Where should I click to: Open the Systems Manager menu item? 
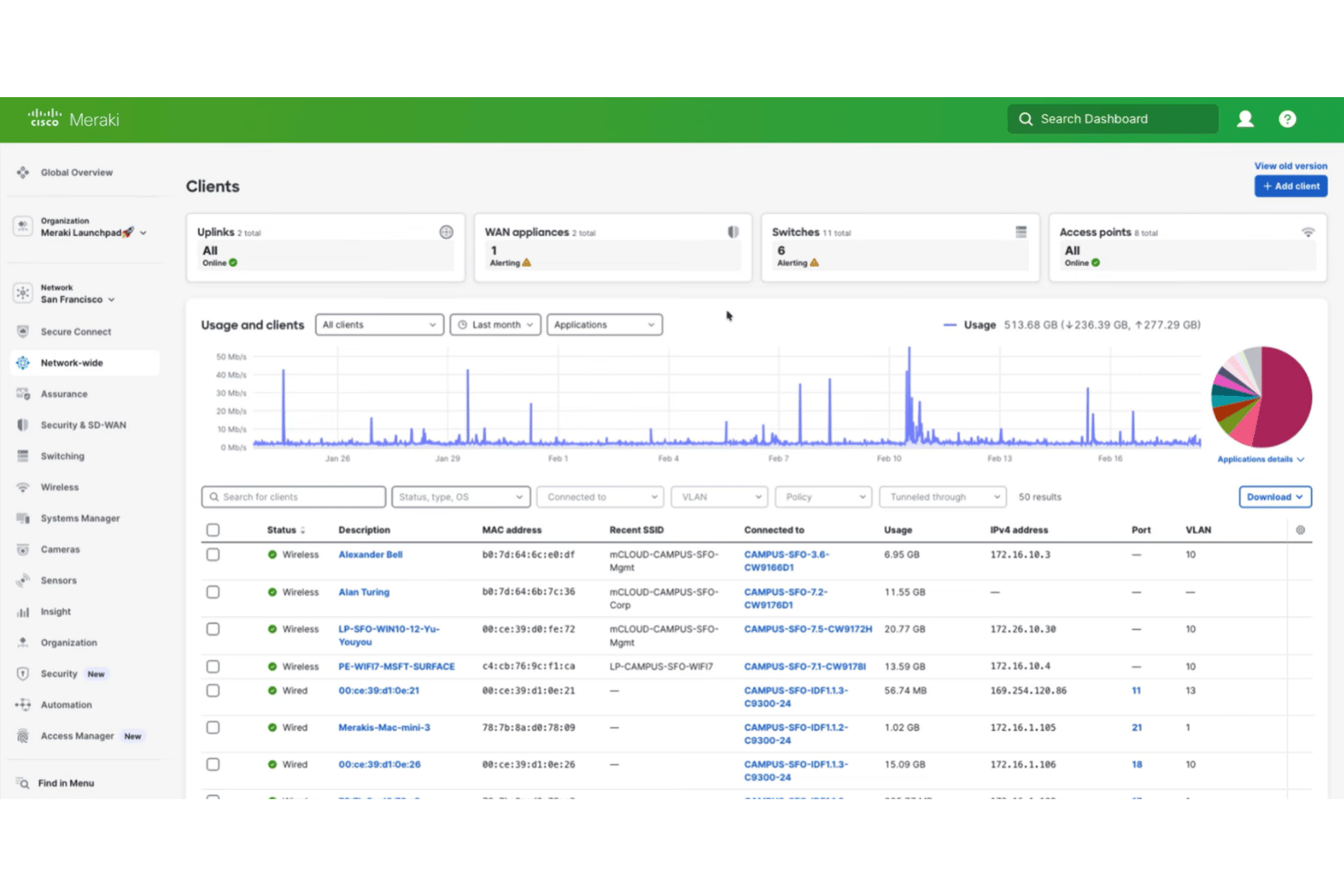click(x=80, y=518)
